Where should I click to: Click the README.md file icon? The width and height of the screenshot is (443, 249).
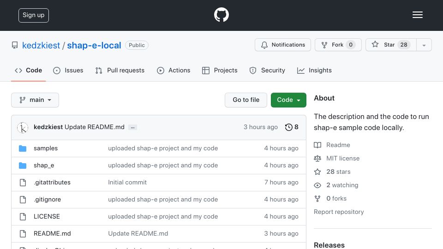[x=23, y=234]
